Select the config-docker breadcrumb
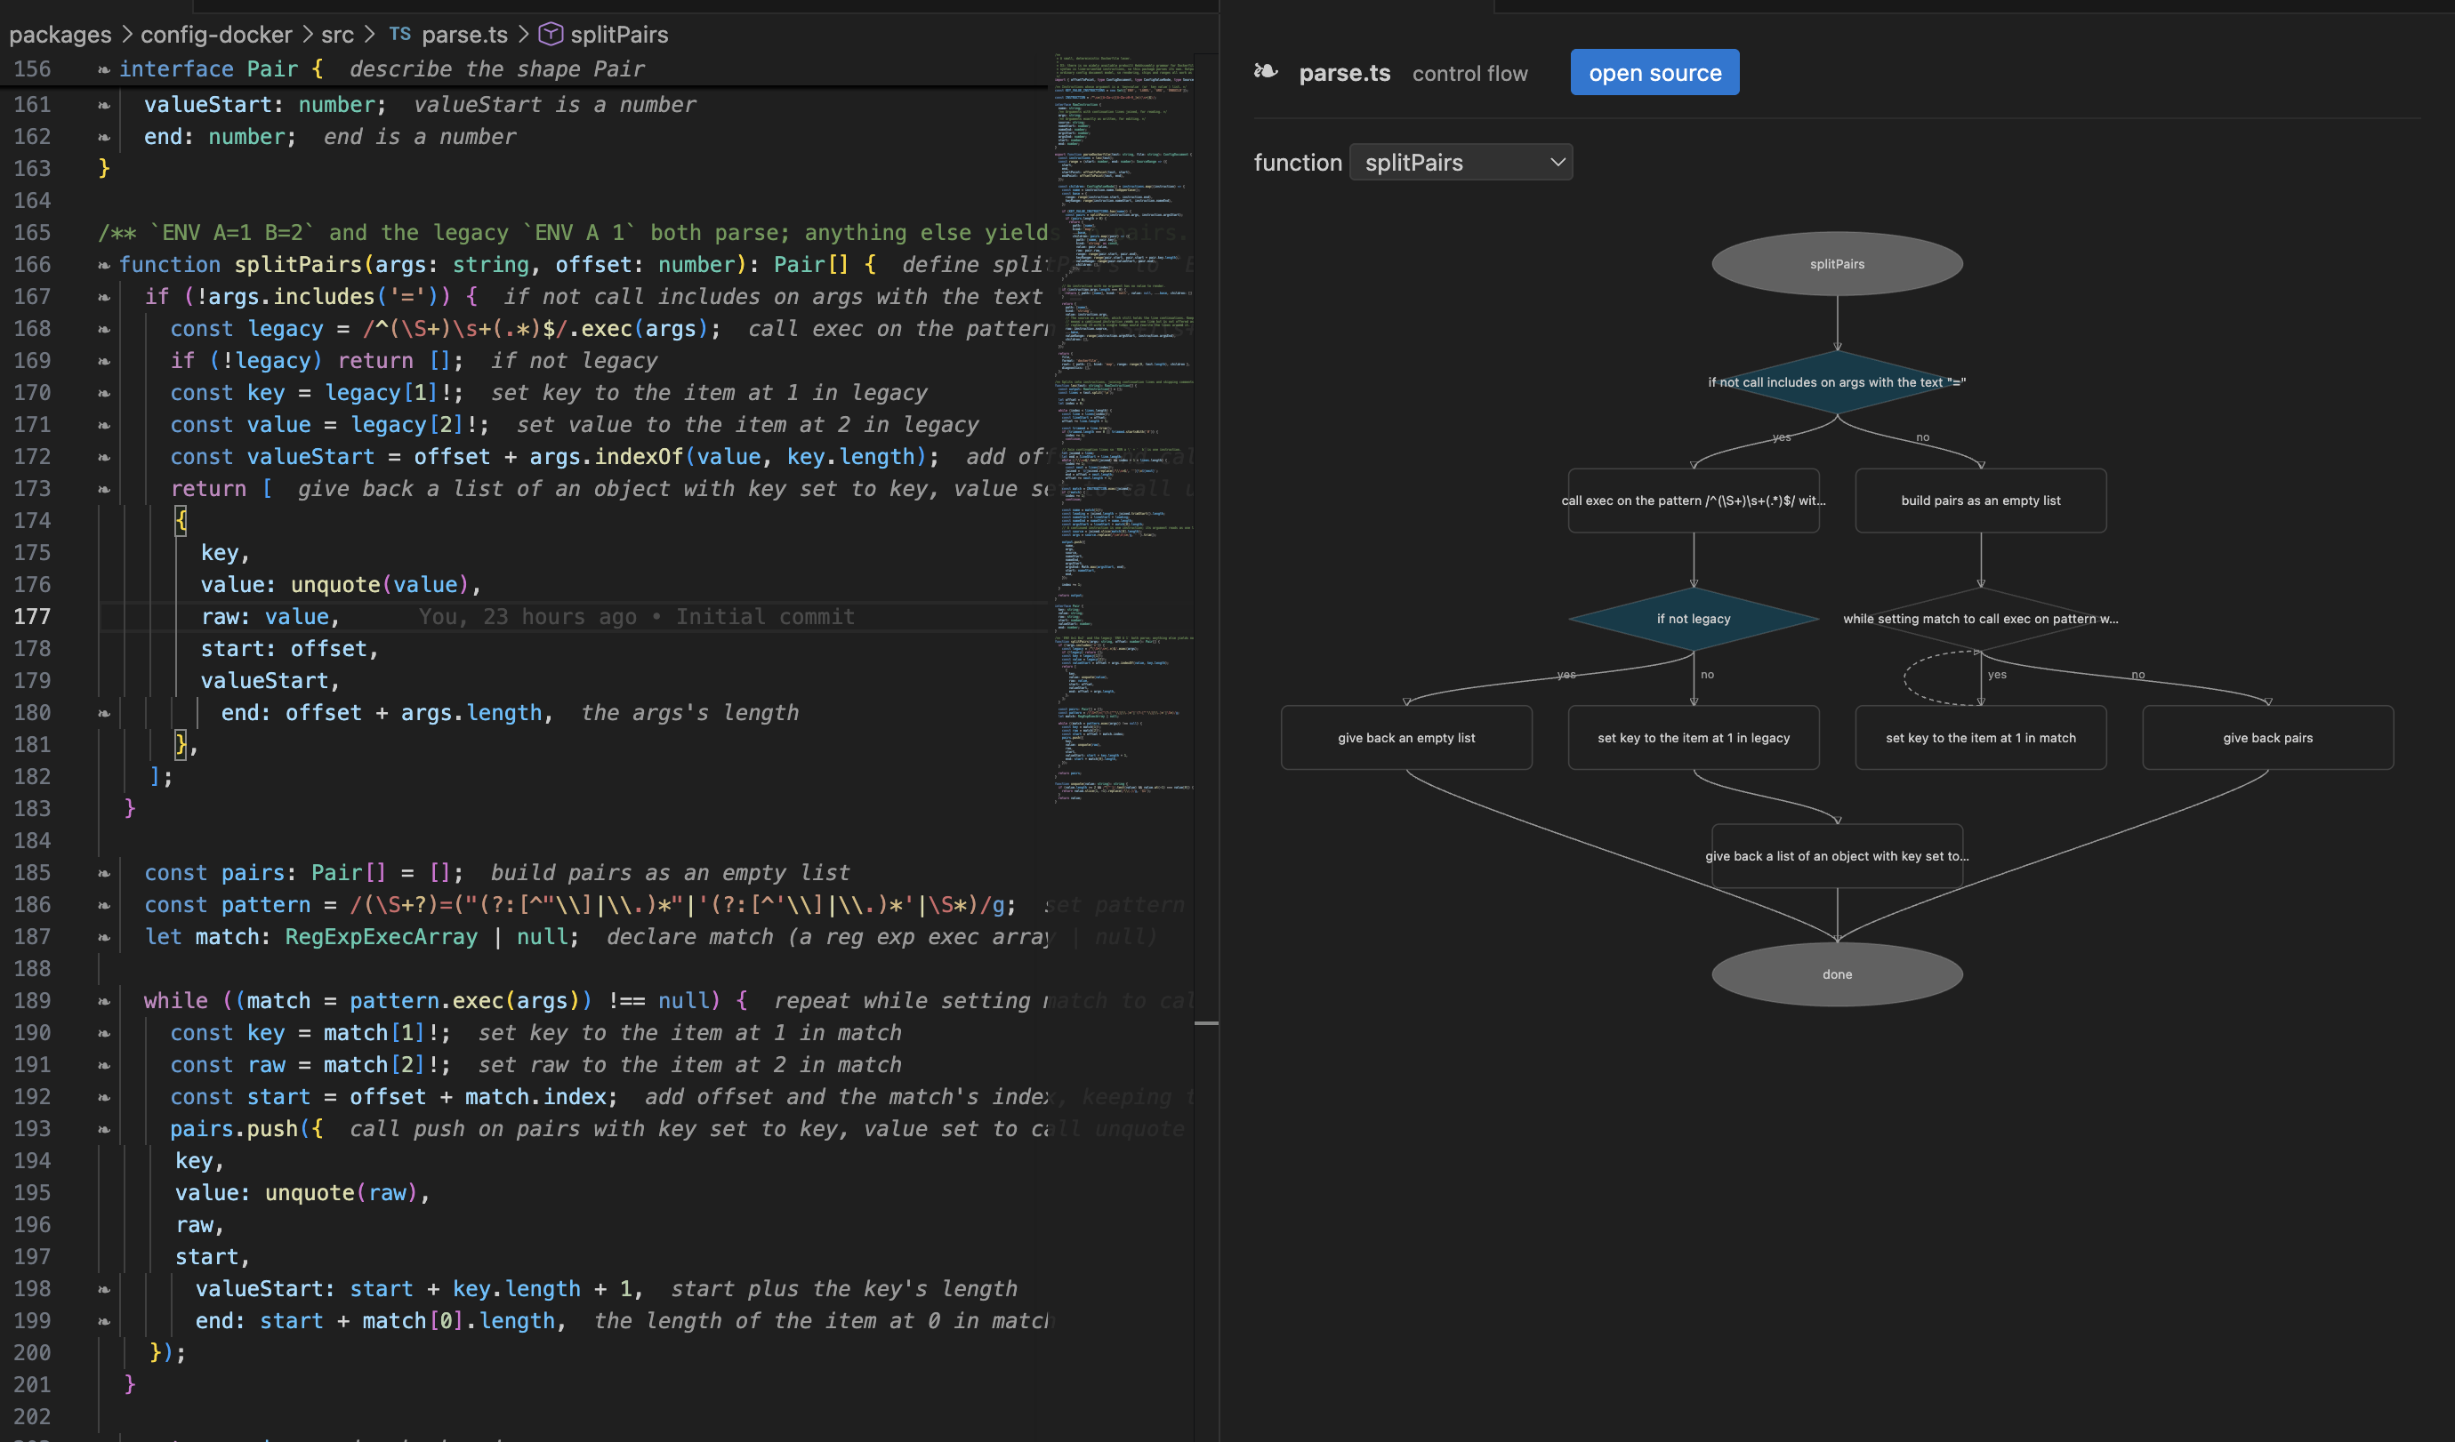Screen dimensions: 2455x1442 click(x=216, y=34)
